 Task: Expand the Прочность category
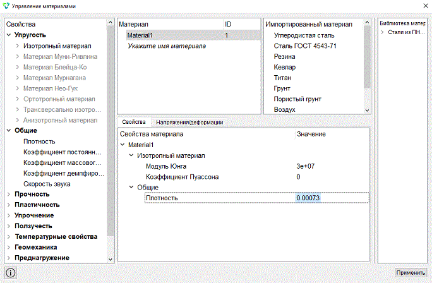coord(9,195)
